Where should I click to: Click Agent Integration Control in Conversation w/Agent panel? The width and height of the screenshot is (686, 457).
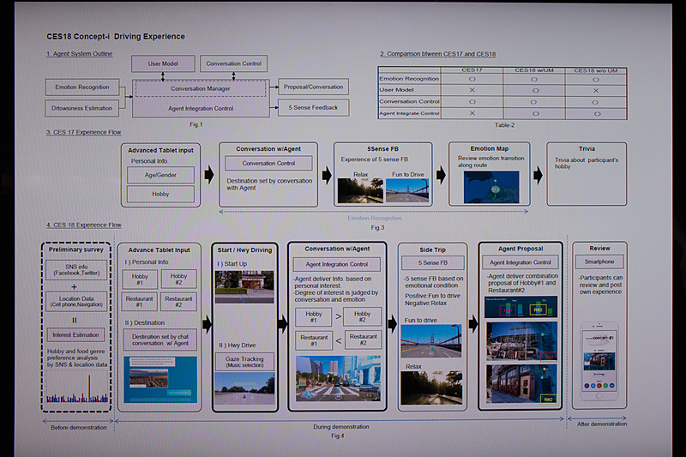tap(336, 264)
